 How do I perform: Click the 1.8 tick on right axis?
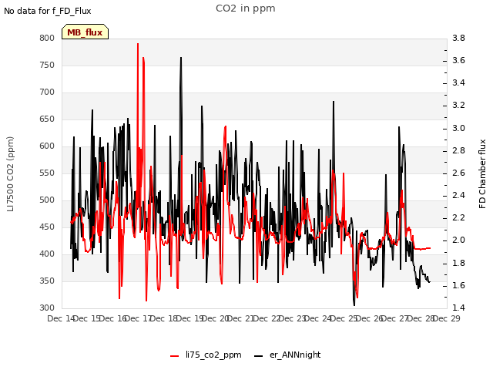click(459, 263)
